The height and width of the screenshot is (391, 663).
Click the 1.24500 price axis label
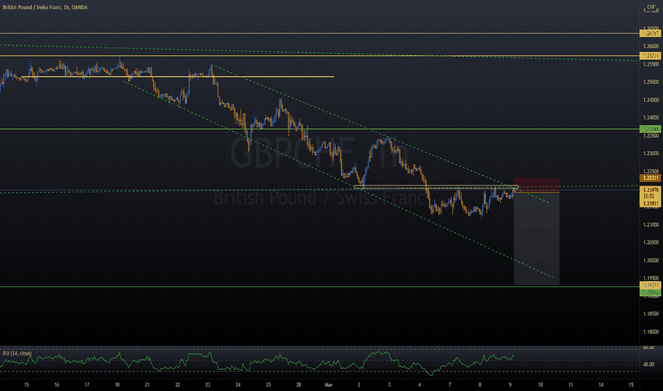(x=651, y=100)
